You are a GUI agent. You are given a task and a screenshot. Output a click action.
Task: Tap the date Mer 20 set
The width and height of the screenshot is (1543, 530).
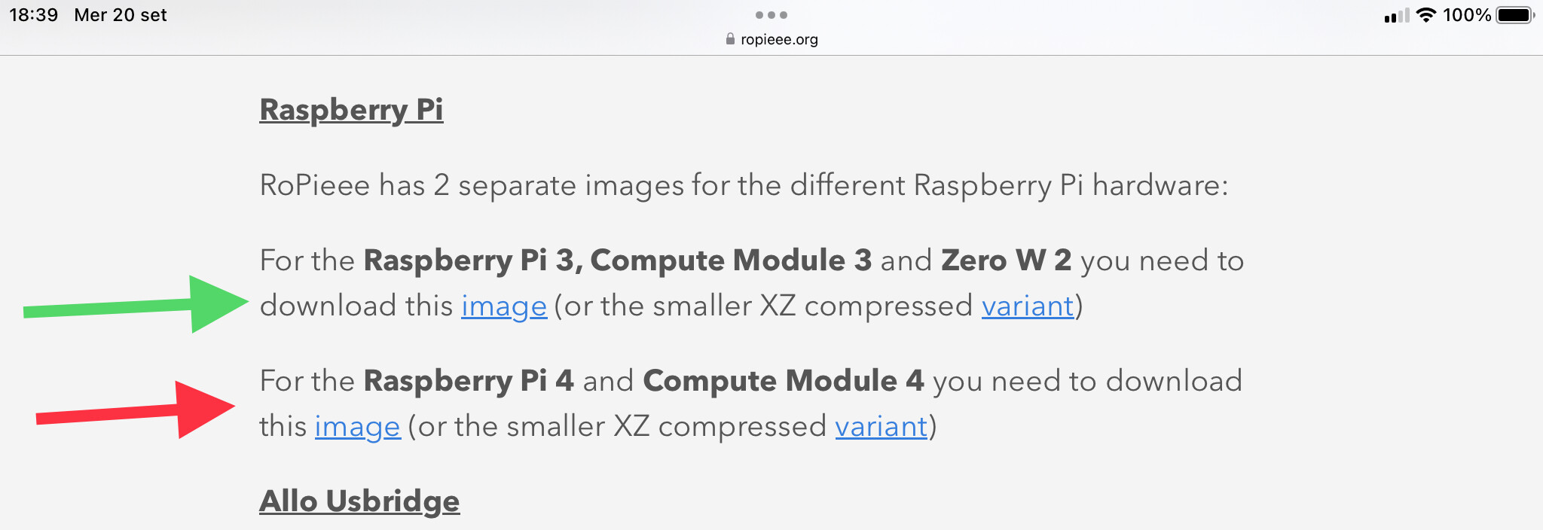pos(121,15)
